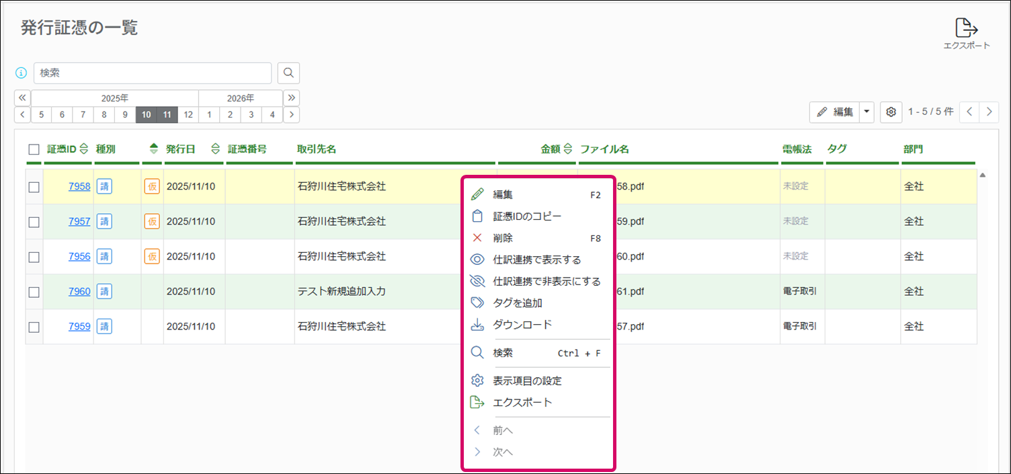1011x474 pixels.
Task: Click タグを追加 tag menu entry
Action: (x=518, y=303)
